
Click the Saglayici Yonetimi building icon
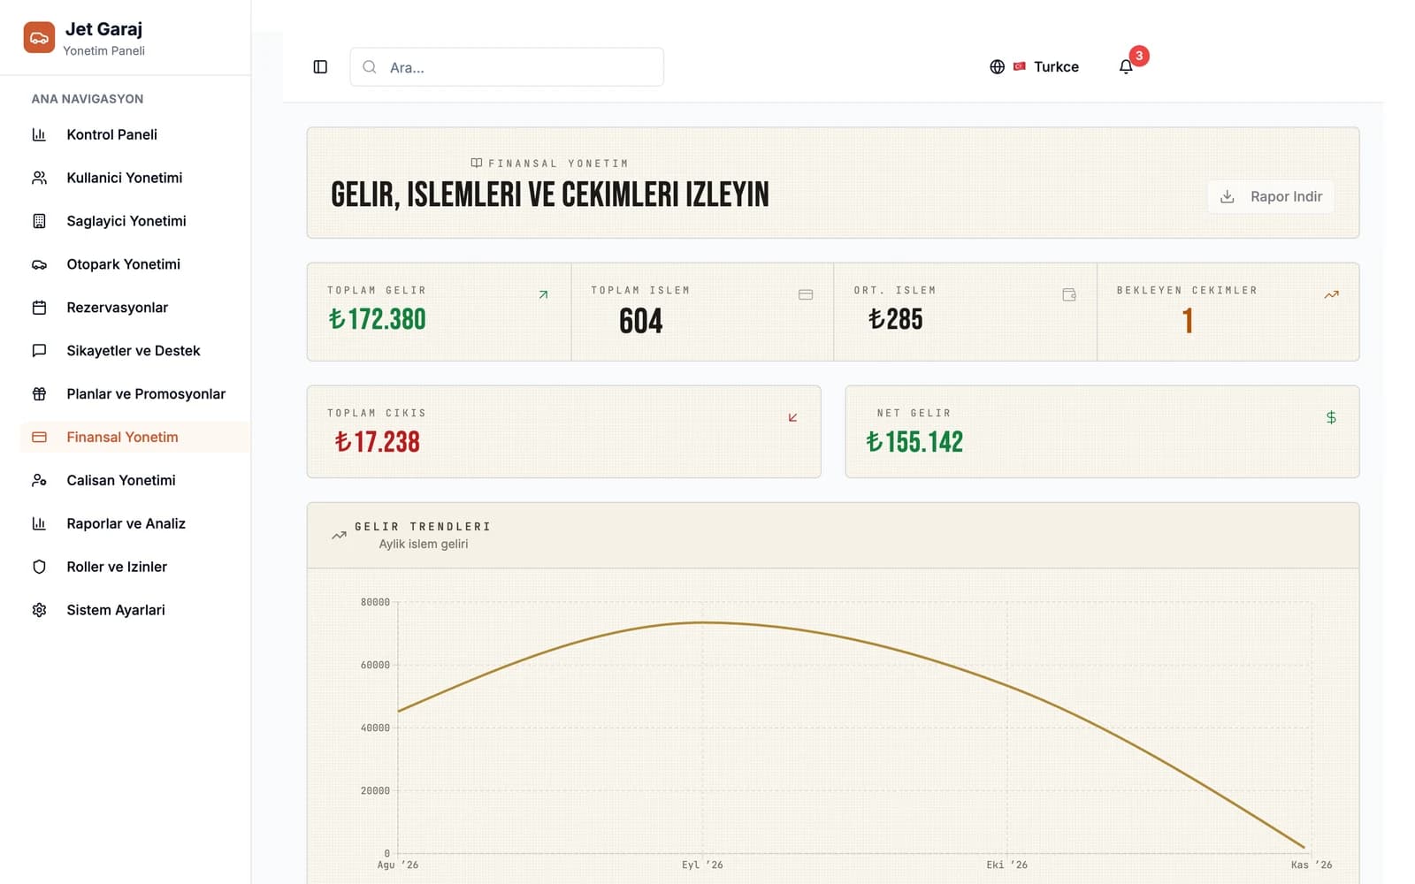(39, 221)
